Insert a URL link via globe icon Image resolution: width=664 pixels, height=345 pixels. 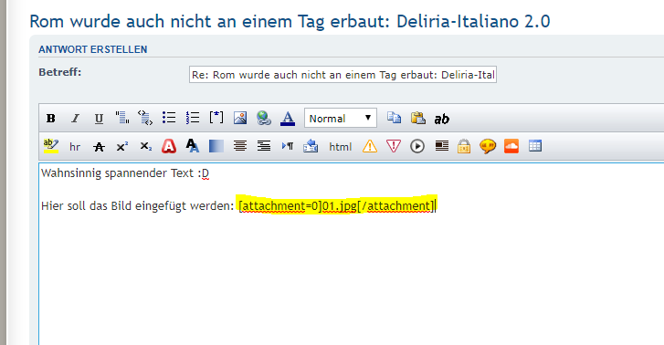coord(264,118)
